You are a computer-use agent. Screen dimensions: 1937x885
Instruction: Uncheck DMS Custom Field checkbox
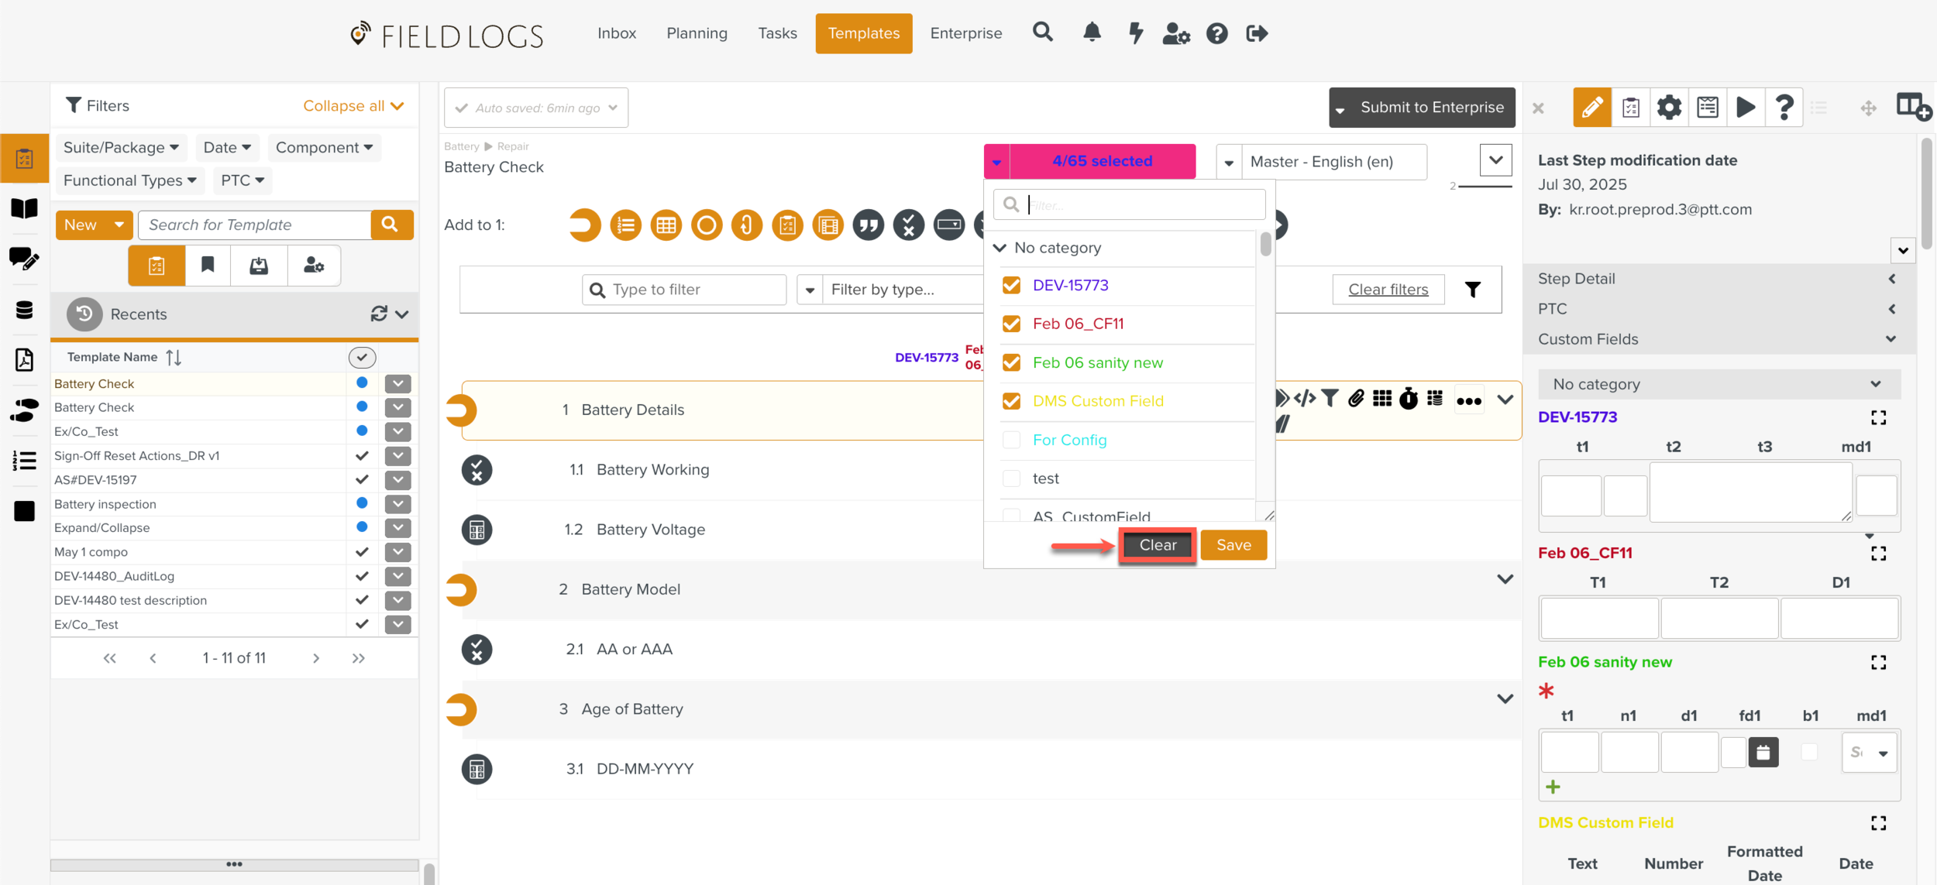point(1011,401)
